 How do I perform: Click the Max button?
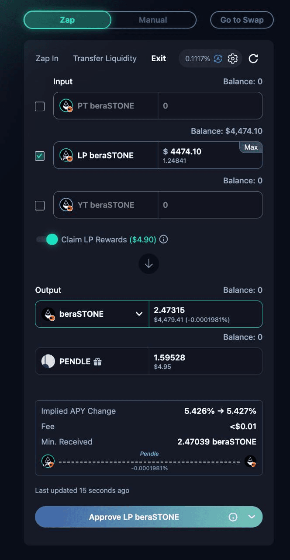pyautogui.click(x=251, y=147)
